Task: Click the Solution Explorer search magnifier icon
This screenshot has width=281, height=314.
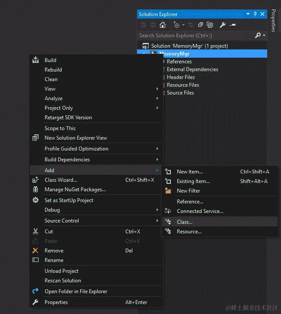Action: tap(258, 35)
